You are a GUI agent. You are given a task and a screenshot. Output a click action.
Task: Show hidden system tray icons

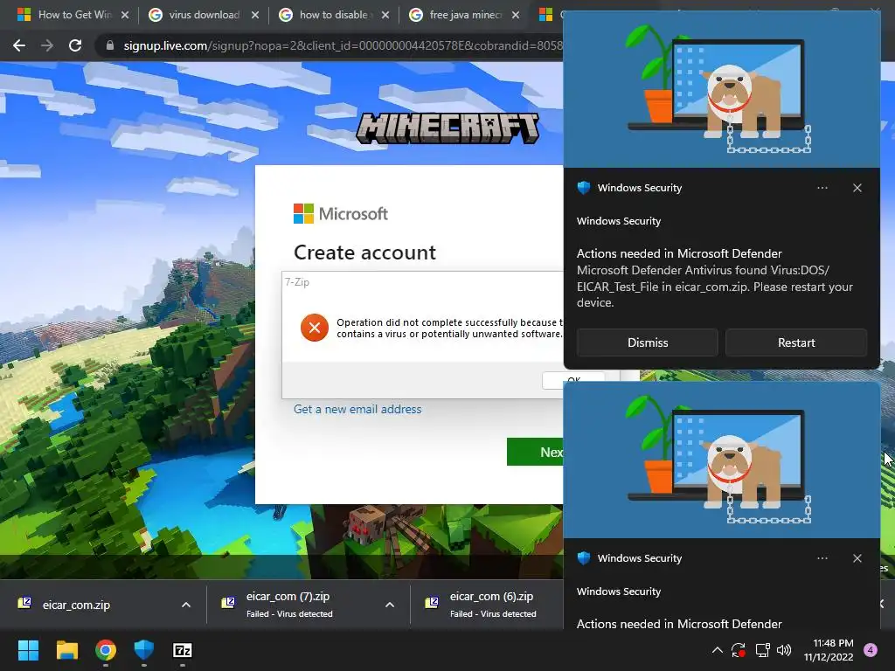coord(717,650)
